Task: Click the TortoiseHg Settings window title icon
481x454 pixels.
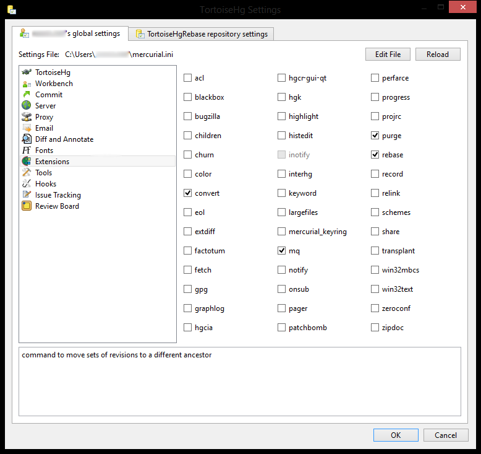Action: click(x=12, y=10)
